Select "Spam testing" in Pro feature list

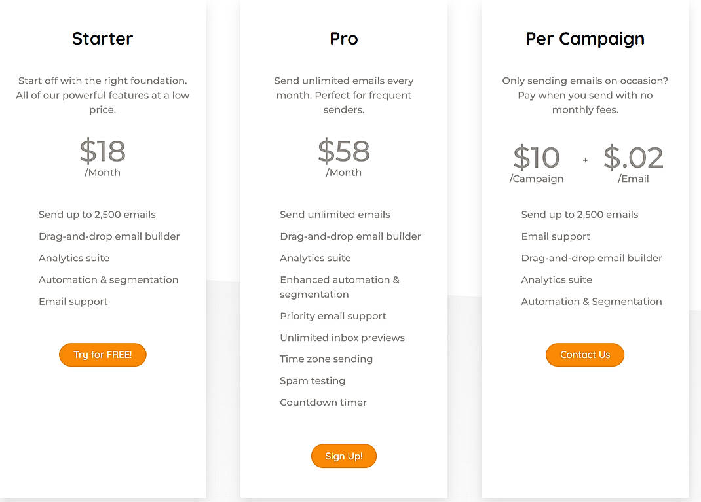click(313, 380)
